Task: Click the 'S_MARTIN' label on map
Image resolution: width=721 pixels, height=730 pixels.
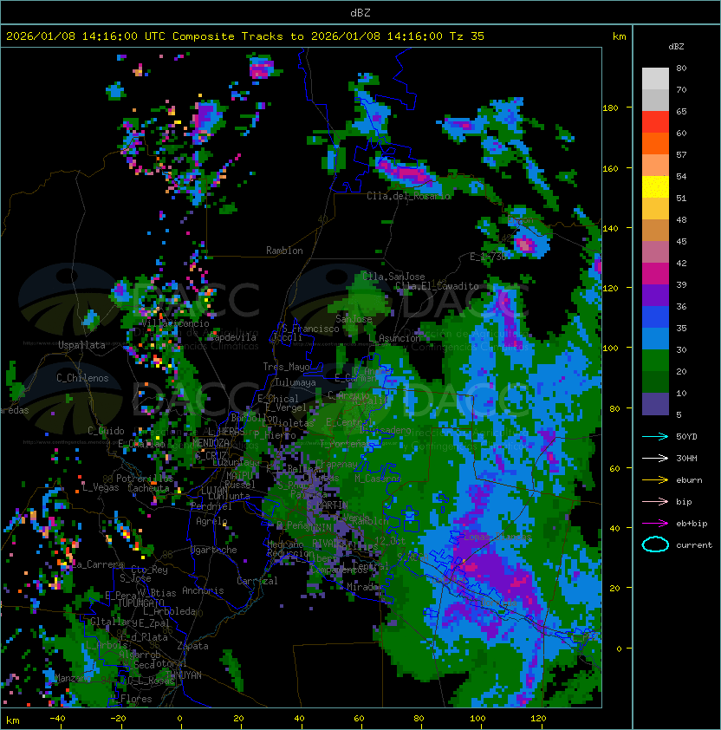Action: click(328, 505)
